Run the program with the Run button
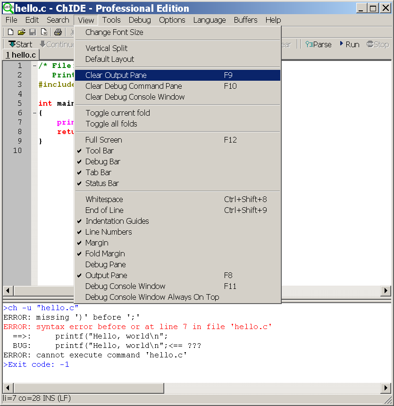394x406 pixels. point(350,44)
